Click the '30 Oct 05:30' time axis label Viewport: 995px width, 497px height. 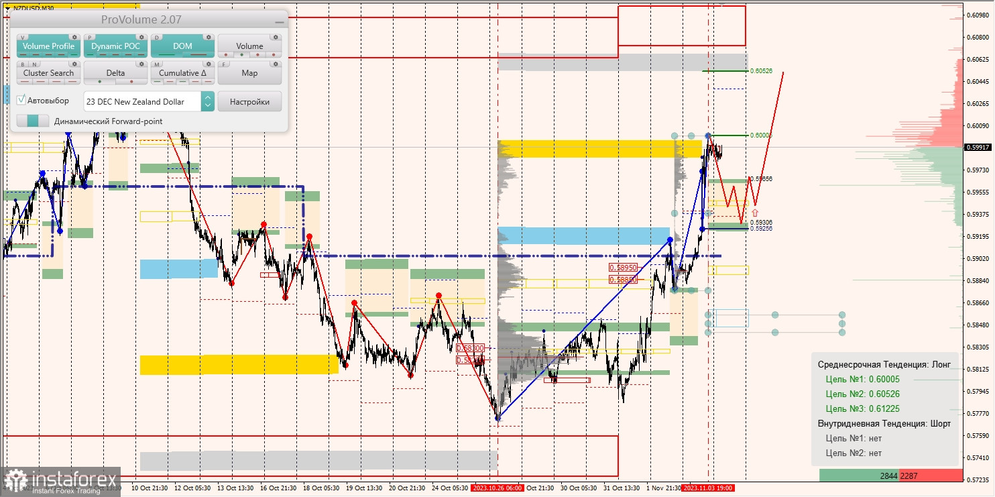coord(578,488)
